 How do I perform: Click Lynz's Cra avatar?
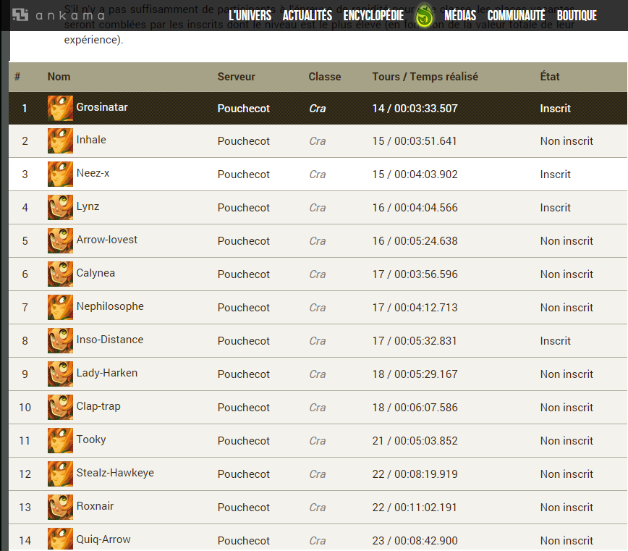tap(61, 207)
